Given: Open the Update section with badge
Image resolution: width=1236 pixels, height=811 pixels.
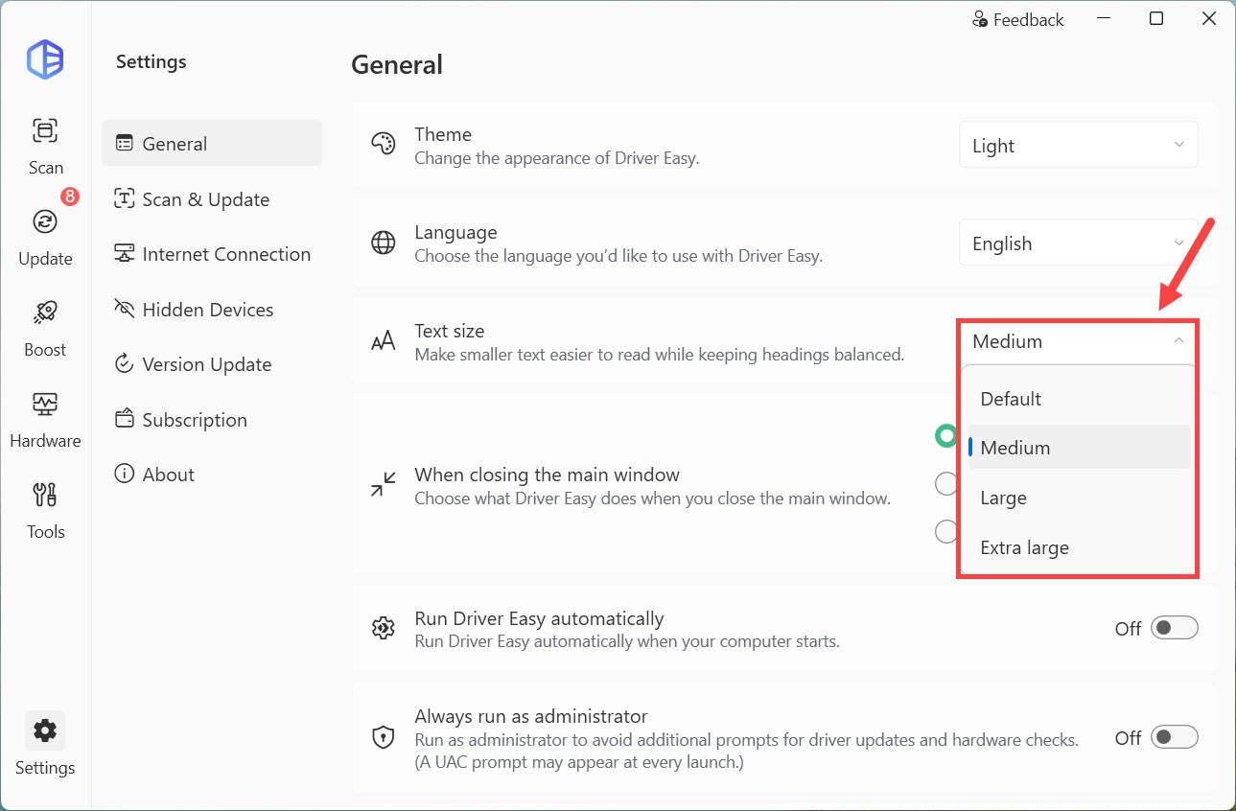Looking at the screenshot, I should point(45,236).
